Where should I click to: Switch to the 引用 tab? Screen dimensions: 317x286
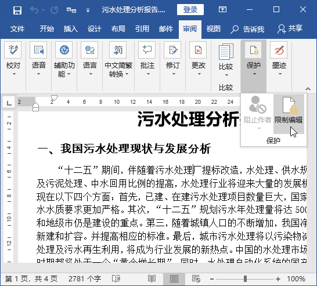click(142, 29)
